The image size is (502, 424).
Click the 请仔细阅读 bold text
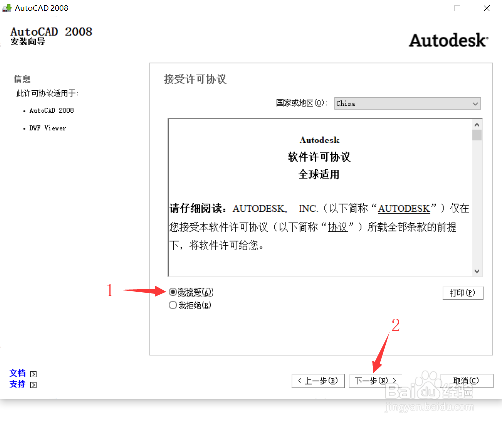click(x=198, y=209)
